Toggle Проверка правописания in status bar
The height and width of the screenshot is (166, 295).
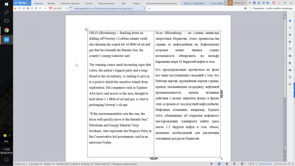[123, 164]
